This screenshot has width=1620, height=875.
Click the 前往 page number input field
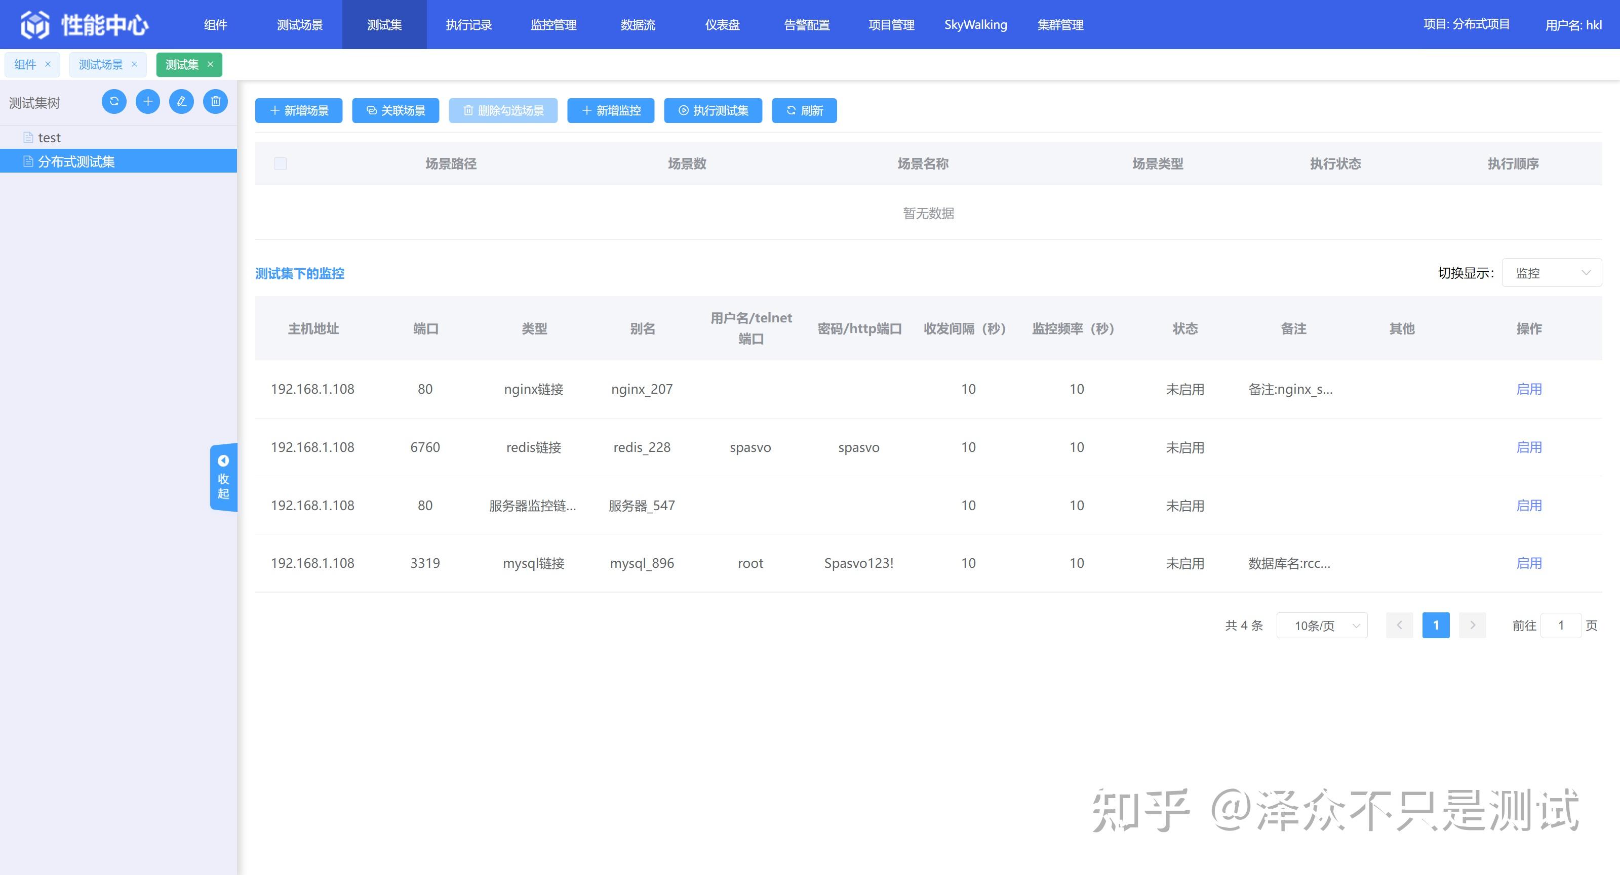pos(1560,626)
